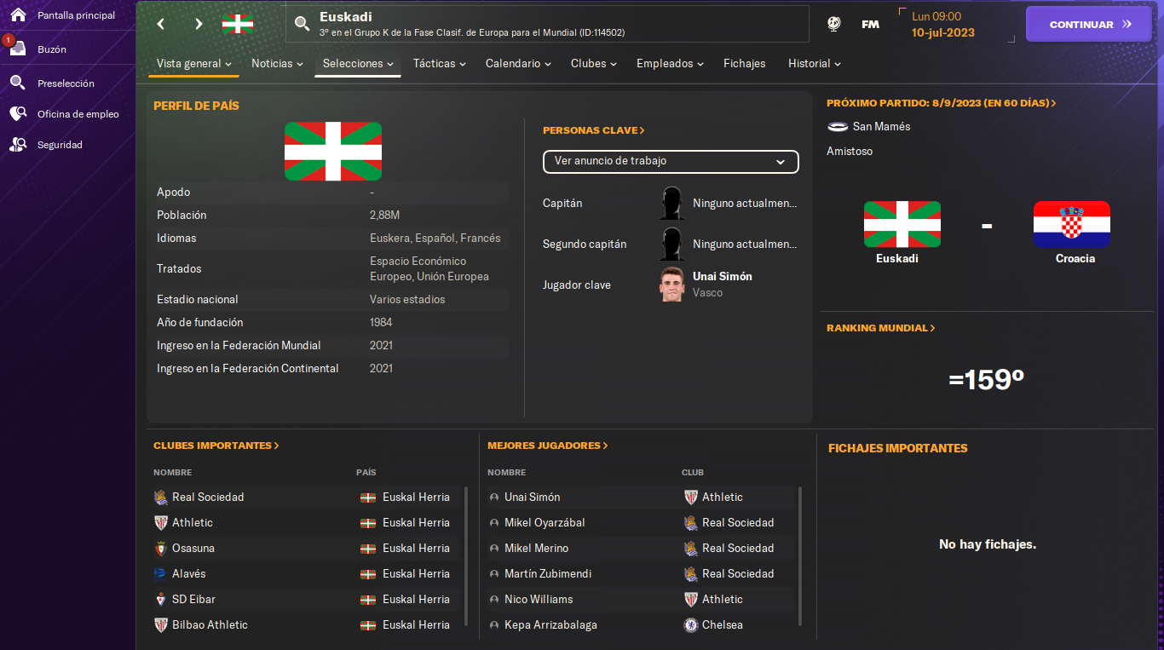Expand the Historial menu
The height and width of the screenshot is (650, 1164).
[815, 64]
